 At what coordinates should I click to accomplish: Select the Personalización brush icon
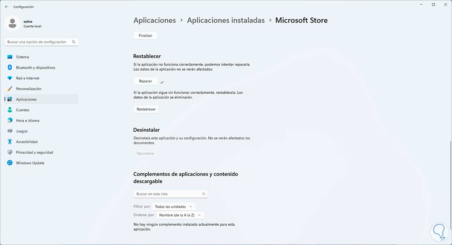tap(10, 88)
